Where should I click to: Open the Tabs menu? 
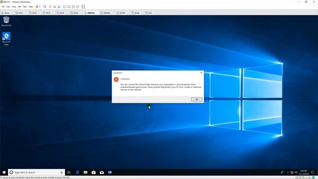(25, 6)
